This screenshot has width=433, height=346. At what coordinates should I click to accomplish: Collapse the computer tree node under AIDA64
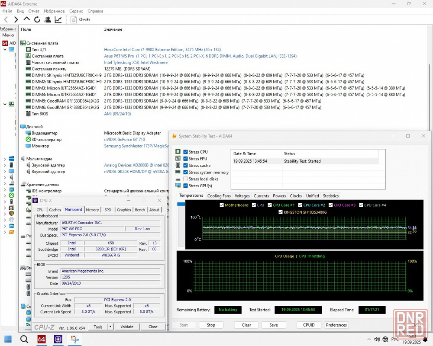[5, 49]
